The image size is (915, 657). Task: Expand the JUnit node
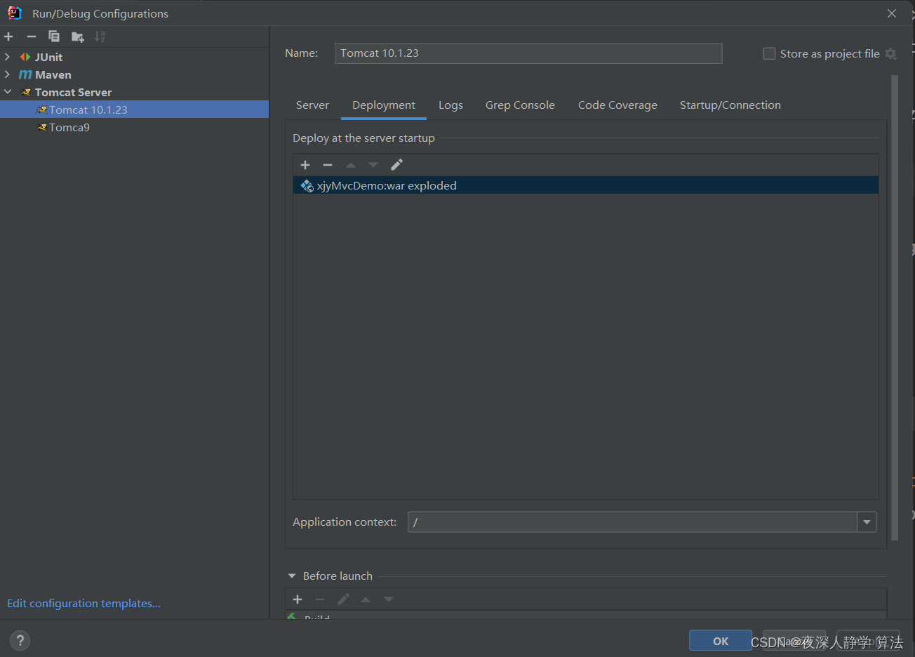click(7, 57)
